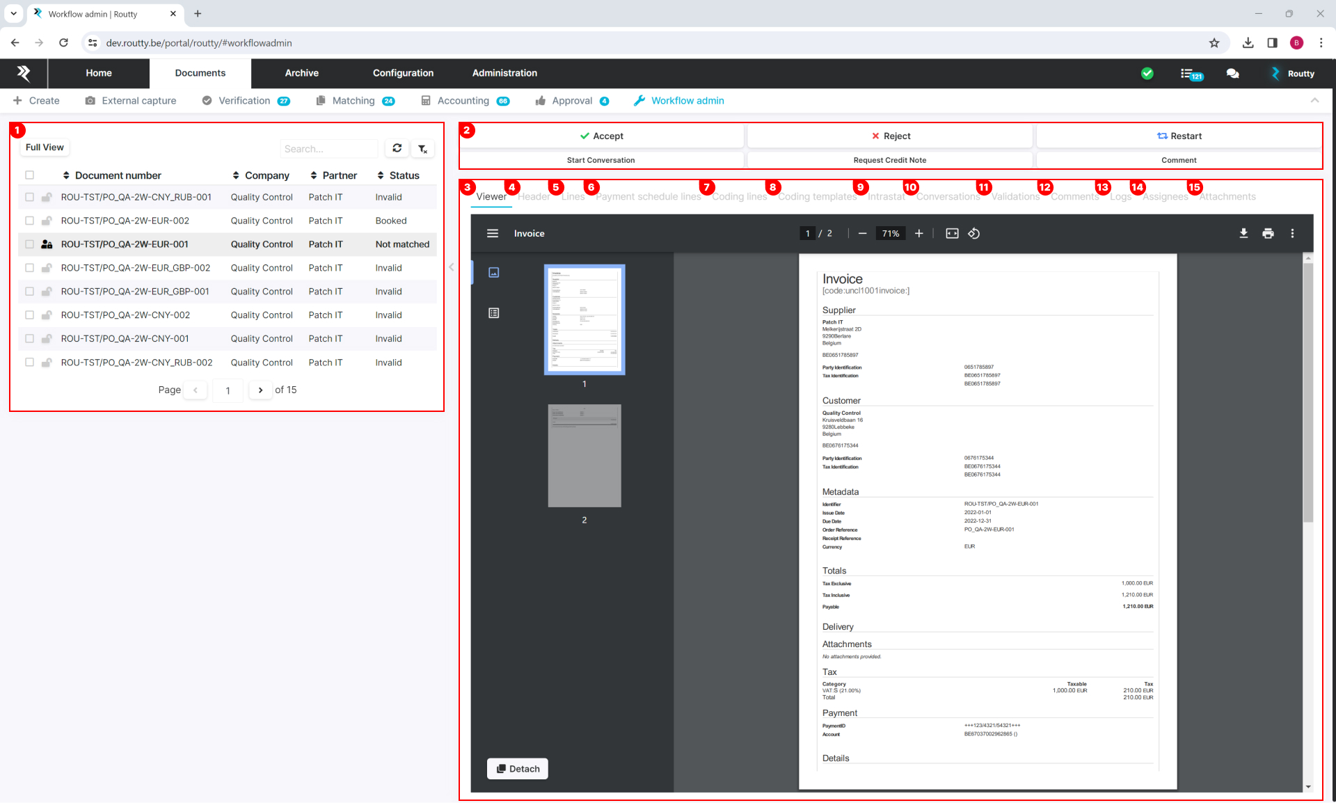Open the chat conversations icon in header
The width and height of the screenshot is (1336, 803).
[1232, 73]
